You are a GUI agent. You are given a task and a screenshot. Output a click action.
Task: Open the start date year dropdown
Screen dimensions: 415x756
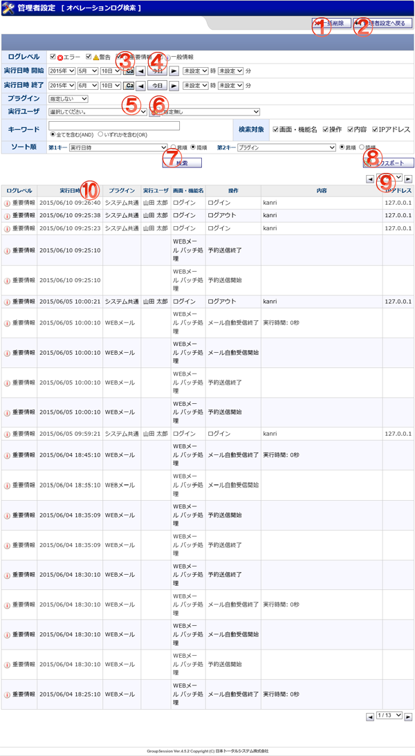click(x=62, y=71)
